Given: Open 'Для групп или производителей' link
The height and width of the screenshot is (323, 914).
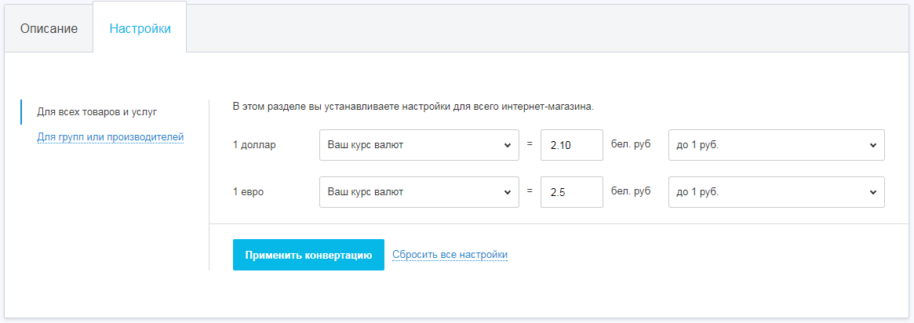Looking at the screenshot, I should (111, 137).
